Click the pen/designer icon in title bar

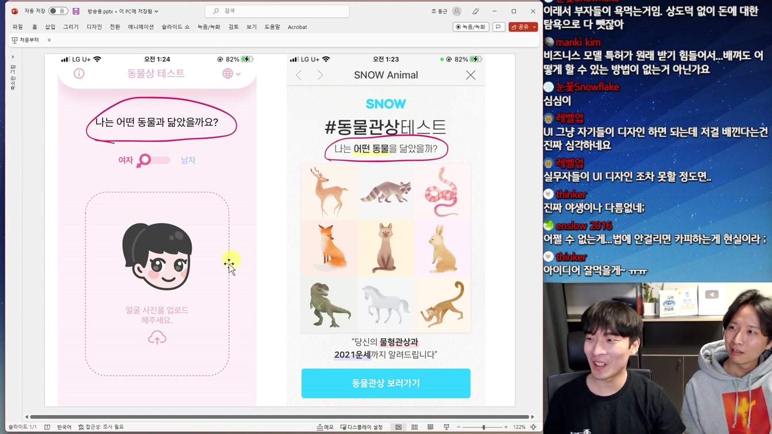pos(476,11)
